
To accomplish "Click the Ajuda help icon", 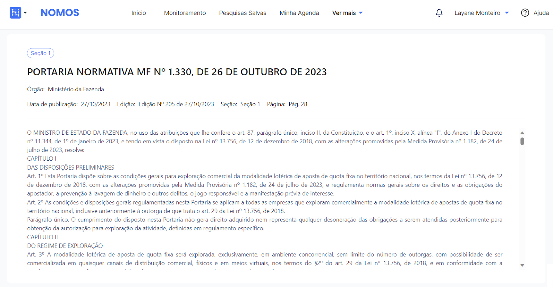I will (525, 13).
